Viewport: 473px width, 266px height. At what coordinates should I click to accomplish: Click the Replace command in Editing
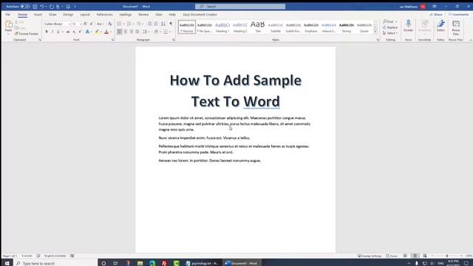pyautogui.click(x=390, y=27)
